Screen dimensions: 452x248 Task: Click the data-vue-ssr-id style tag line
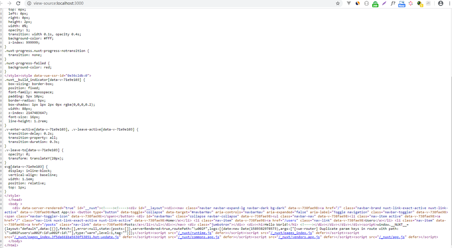tap(48, 75)
